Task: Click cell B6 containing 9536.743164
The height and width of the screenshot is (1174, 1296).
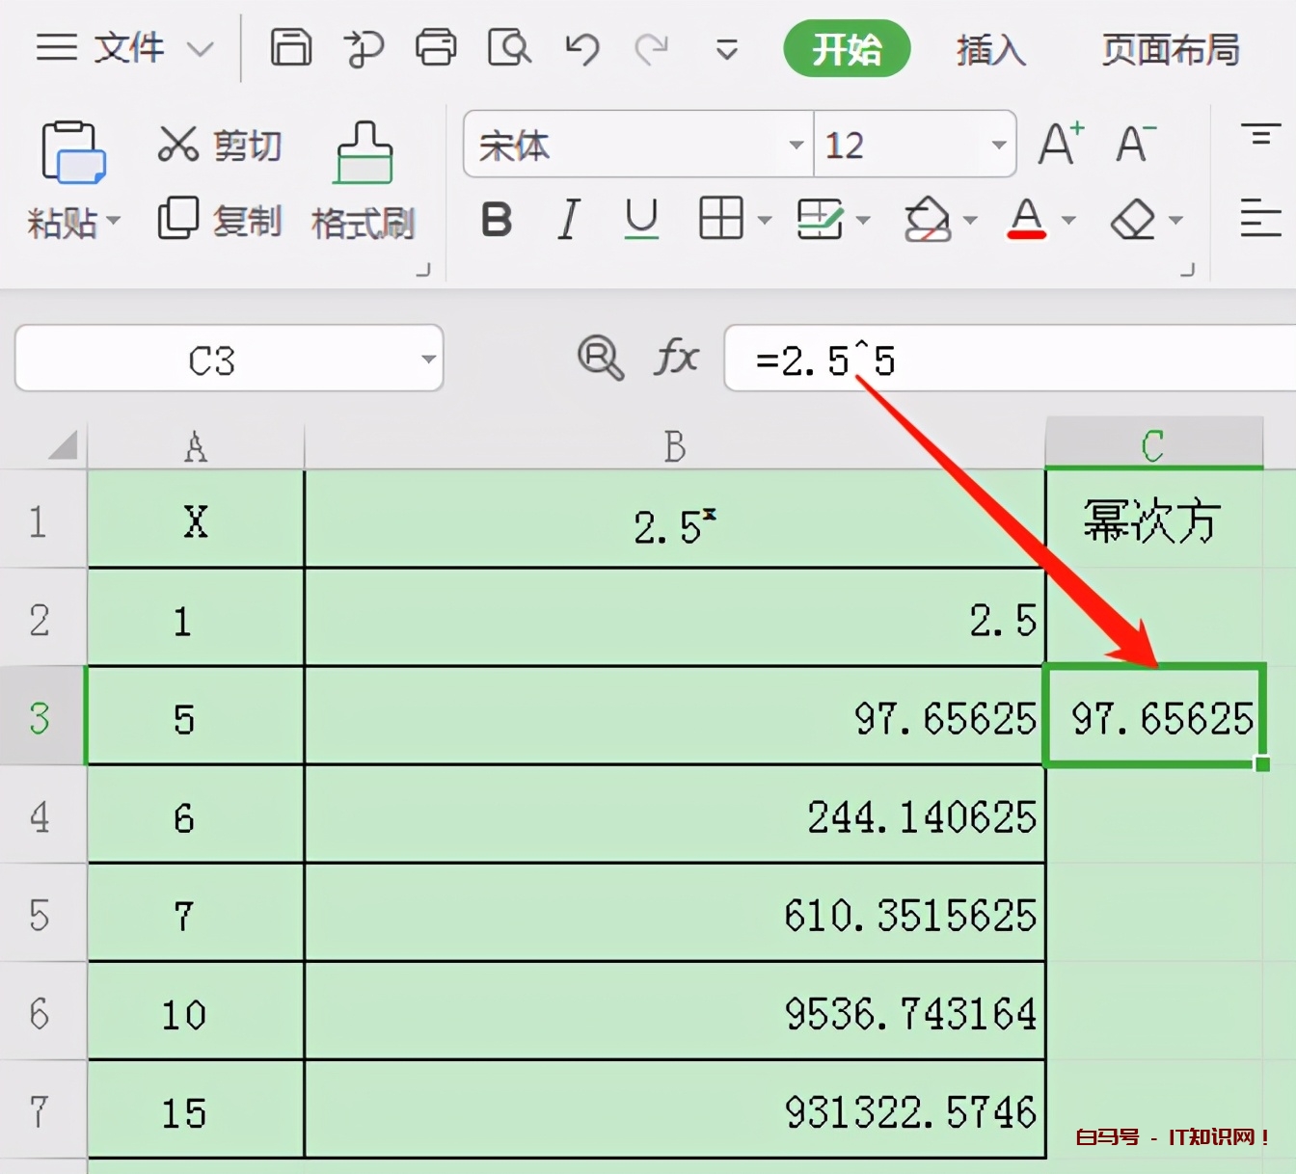Action: coord(675,1012)
